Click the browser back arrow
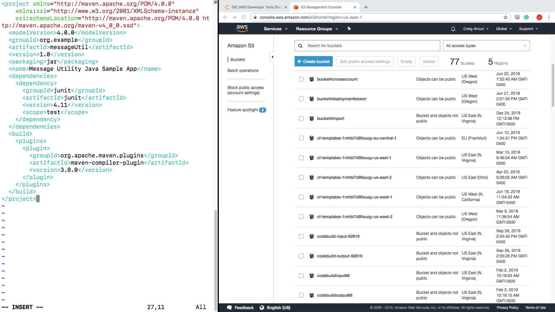The image size is (555, 312). click(225, 17)
